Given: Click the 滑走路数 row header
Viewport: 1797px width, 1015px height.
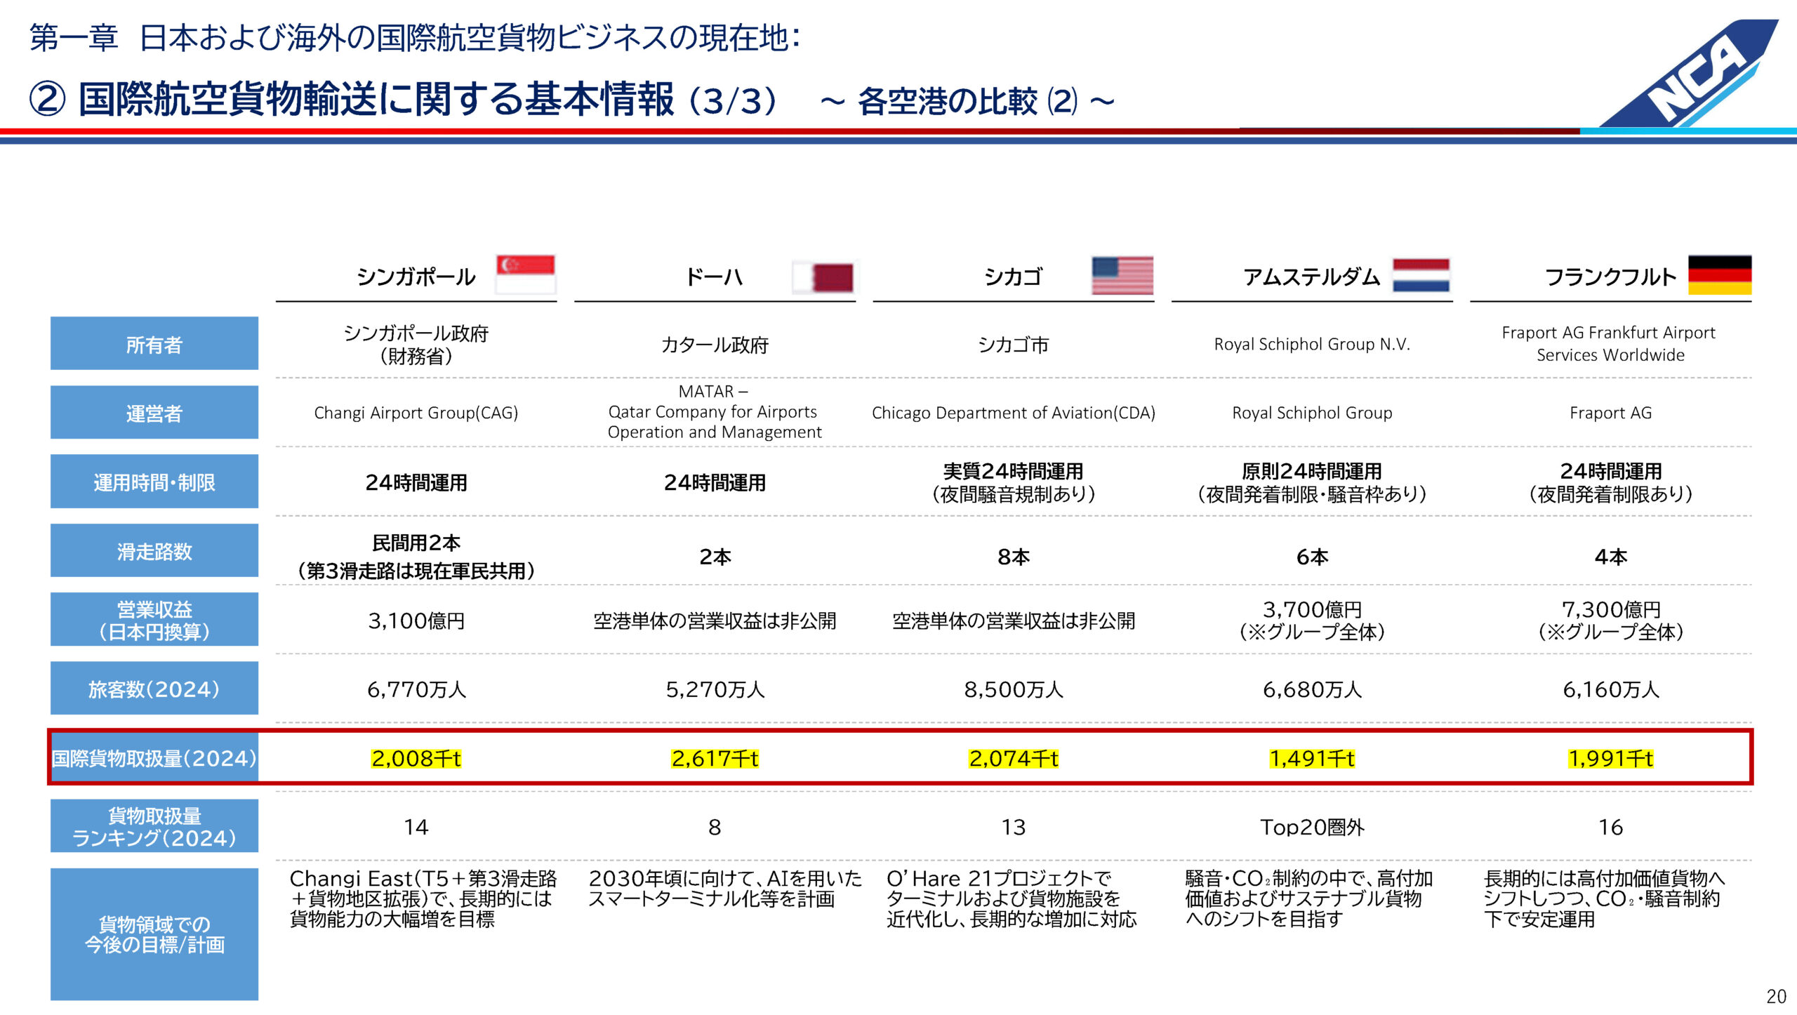Looking at the screenshot, I should (154, 551).
